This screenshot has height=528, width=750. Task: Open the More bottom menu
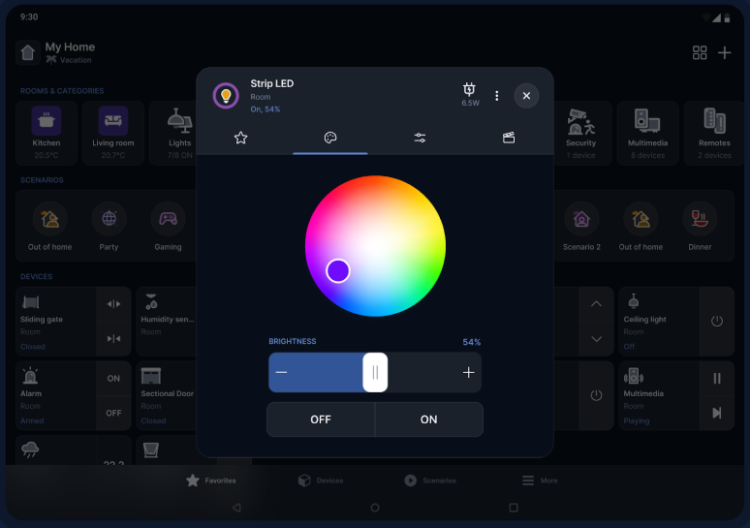540,481
